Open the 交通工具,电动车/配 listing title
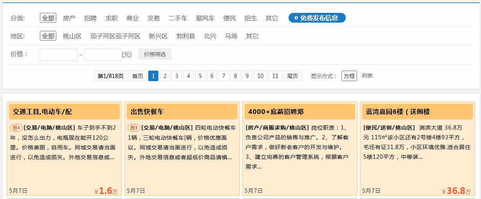The height and width of the screenshot is (199, 481). tap(42, 112)
